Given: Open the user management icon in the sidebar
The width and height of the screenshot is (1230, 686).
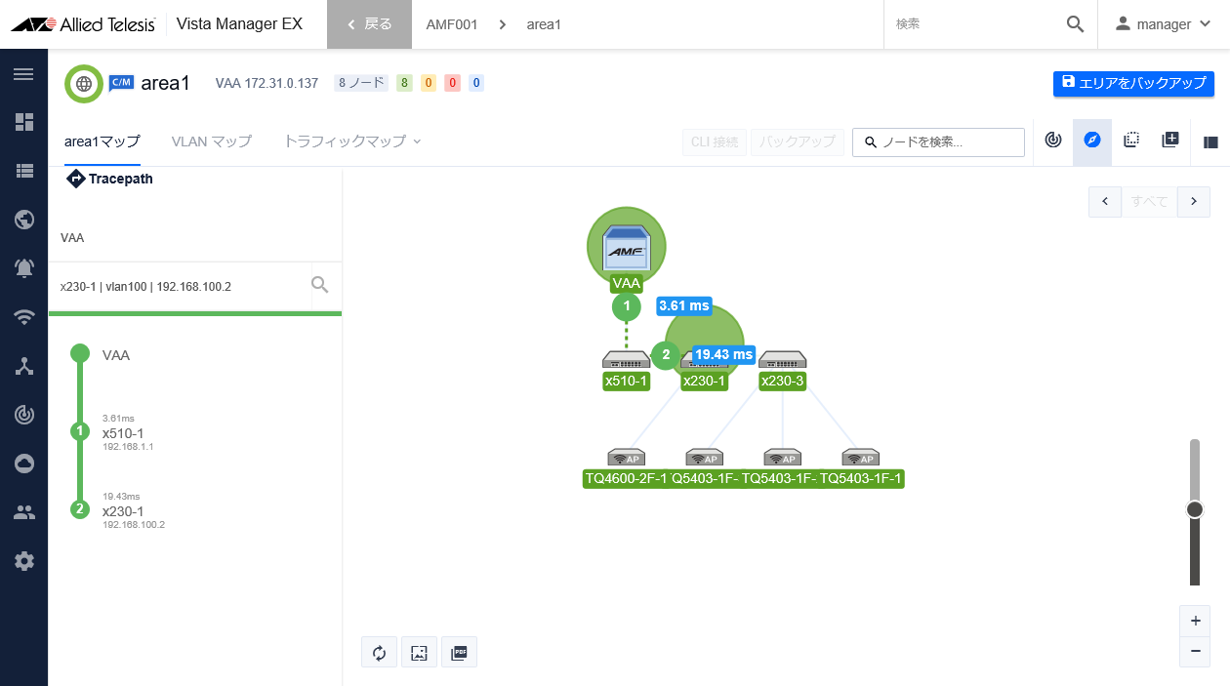Looking at the screenshot, I should [x=23, y=512].
